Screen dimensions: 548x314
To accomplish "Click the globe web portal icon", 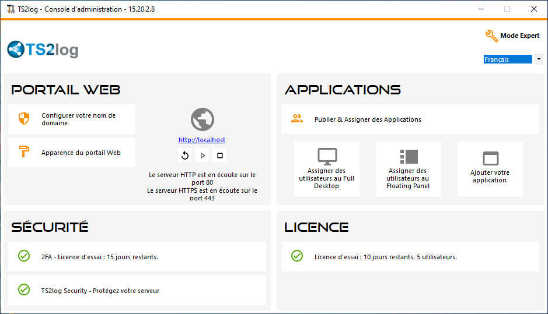I will pyautogui.click(x=203, y=119).
